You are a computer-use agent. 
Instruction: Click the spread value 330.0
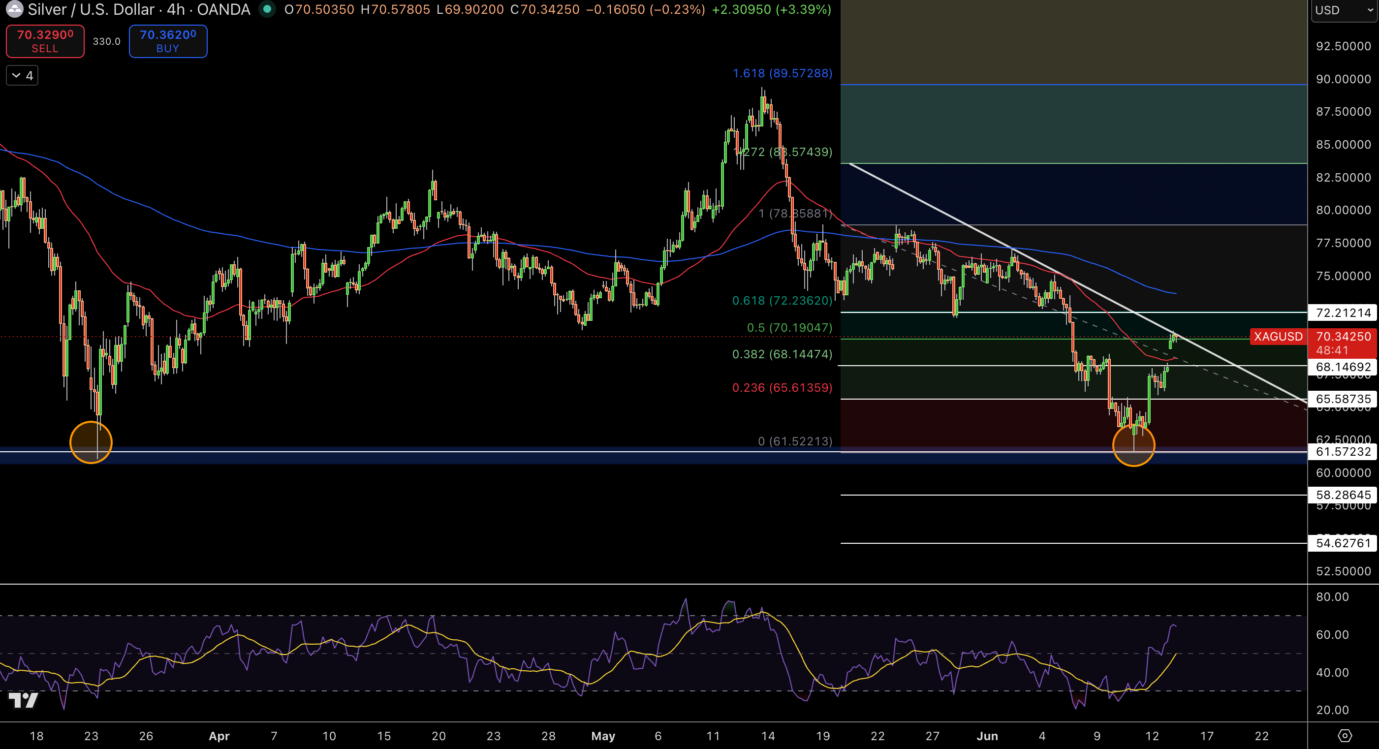[x=106, y=41]
